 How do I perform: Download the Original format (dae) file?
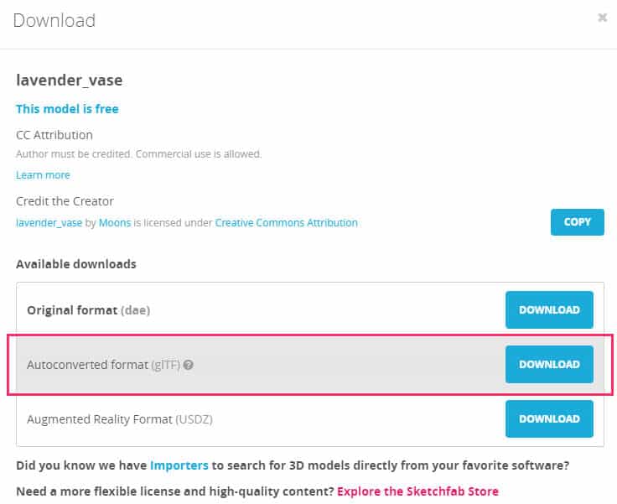tap(549, 309)
